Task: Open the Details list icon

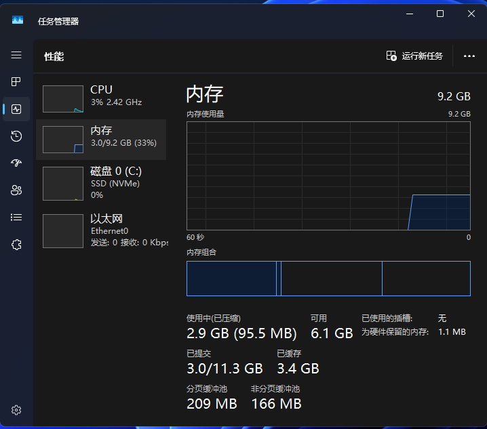Action: point(16,218)
